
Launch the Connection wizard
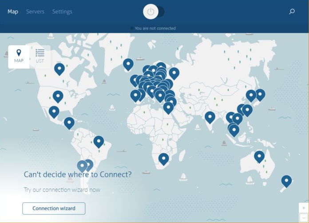[x=54, y=208]
